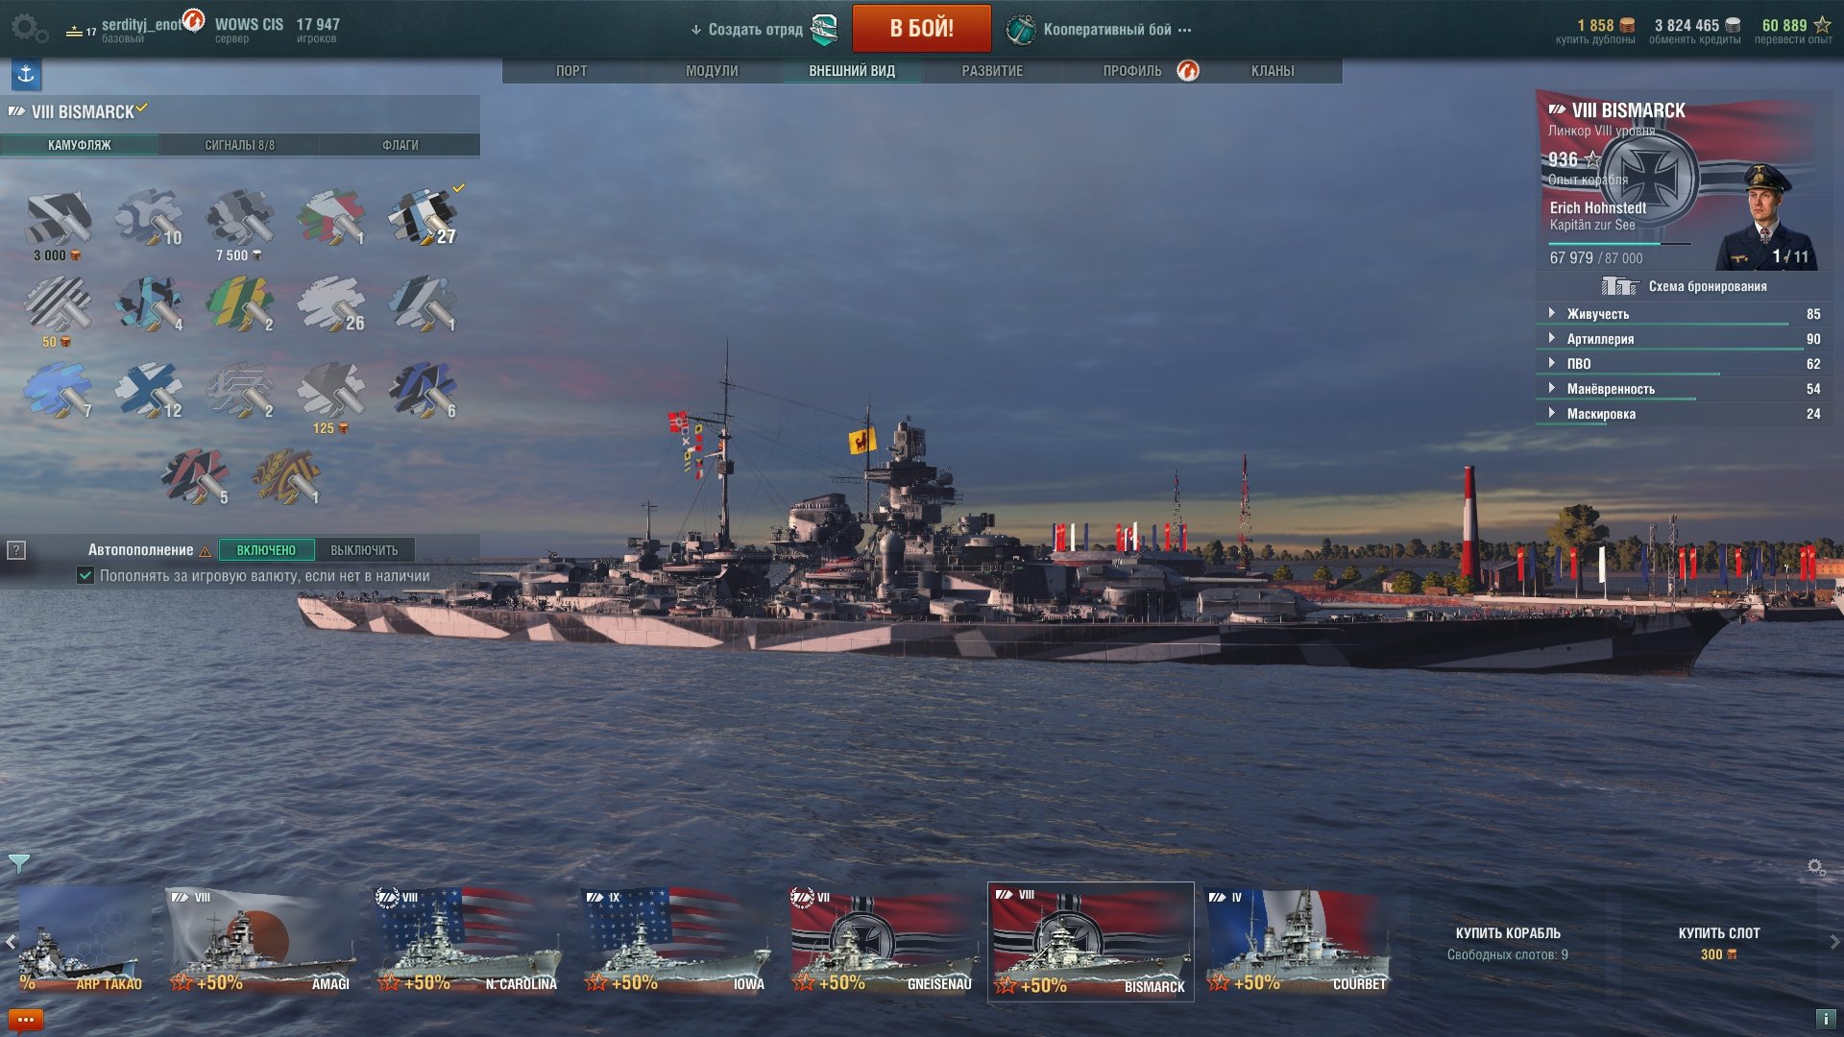1844x1037 pixels.
Task: Select the 3 000 credits camouflage
Action: click(58, 225)
